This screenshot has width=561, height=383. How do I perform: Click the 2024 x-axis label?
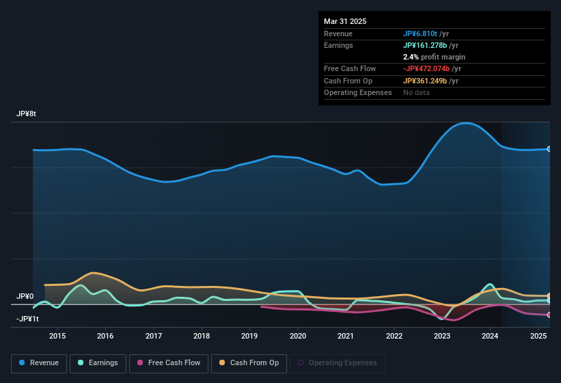click(490, 336)
